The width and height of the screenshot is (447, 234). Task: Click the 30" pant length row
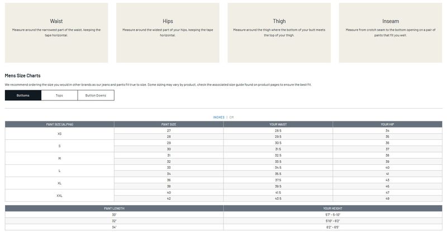[x=114, y=214]
